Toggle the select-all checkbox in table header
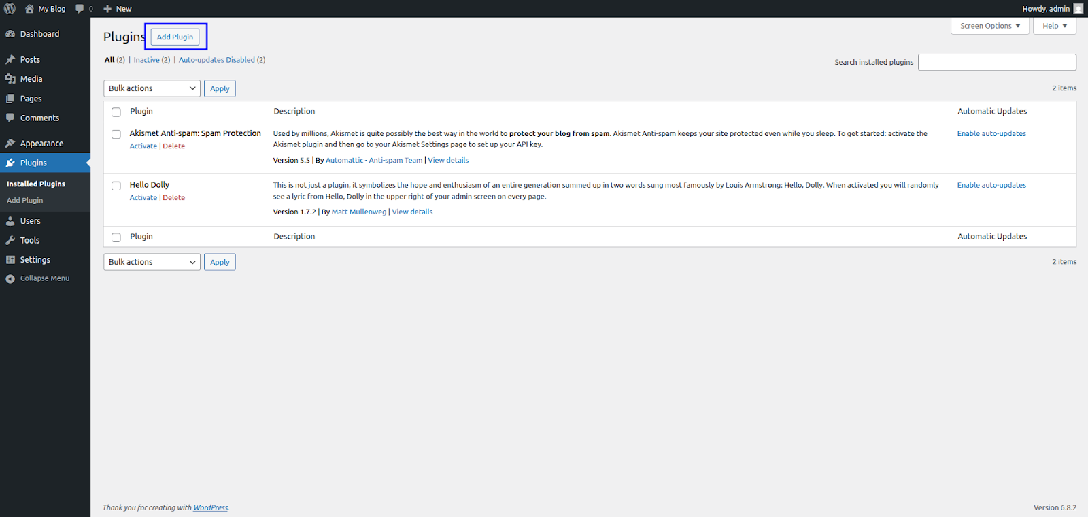 pyautogui.click(x=116, y=112)
